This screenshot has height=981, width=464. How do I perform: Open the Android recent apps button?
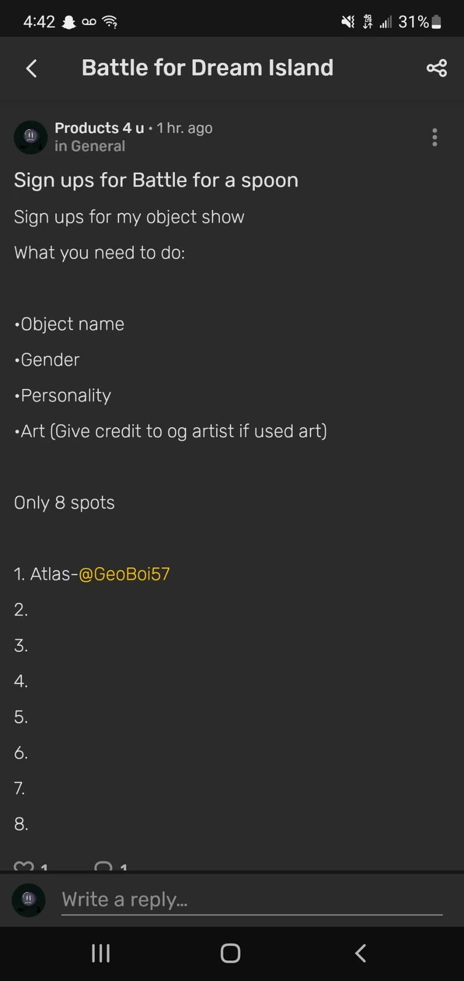coord(101,953)
